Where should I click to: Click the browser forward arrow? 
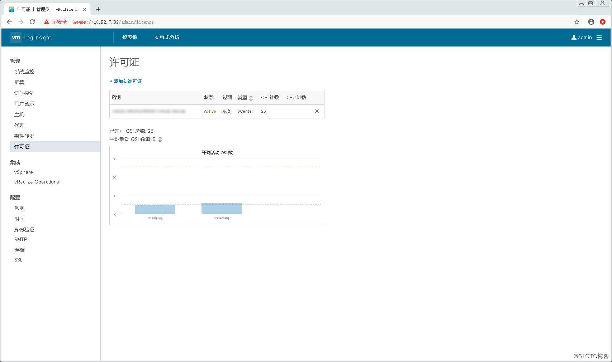[21, 22]
